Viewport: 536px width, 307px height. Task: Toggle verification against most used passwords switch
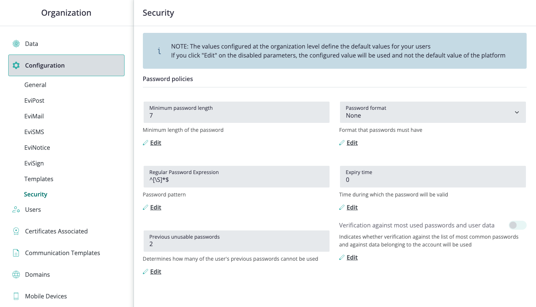pyautogui.click(x=518, y=225)
